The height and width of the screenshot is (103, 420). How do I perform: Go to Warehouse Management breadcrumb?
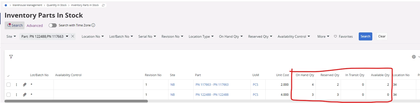[27, 5]
